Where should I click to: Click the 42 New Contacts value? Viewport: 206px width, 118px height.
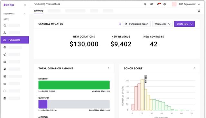click(154, 44)
